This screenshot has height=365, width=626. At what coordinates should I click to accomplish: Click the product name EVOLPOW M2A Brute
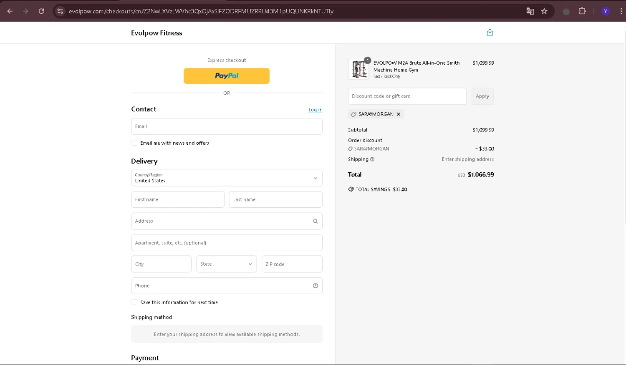point(416,66)
